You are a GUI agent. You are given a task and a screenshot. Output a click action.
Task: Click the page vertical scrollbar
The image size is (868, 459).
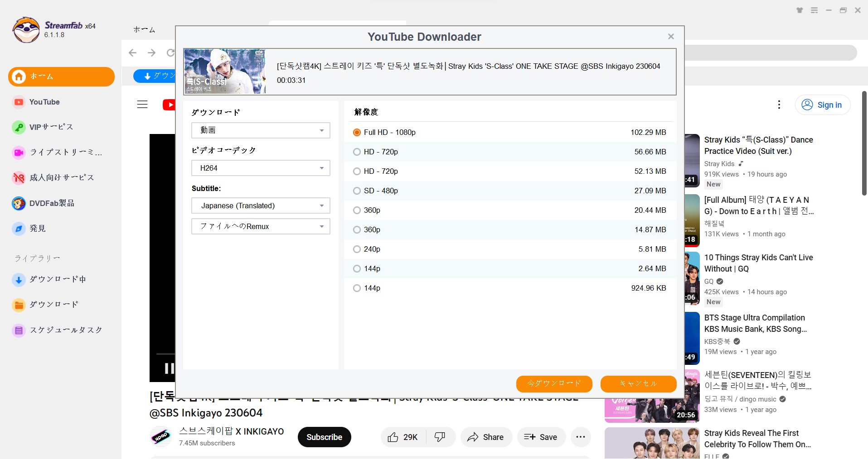(864, 143)
